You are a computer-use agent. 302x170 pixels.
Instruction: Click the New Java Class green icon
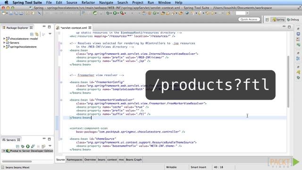click(x=155, y=13)
